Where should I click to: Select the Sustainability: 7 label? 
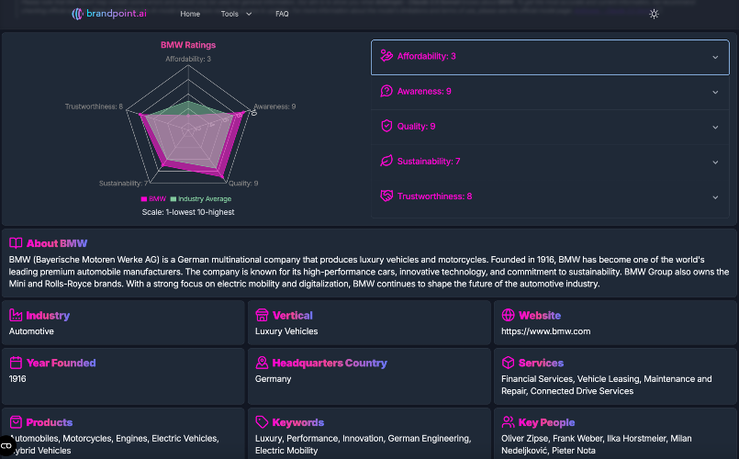pyautogui.click(x=429, y=162)
